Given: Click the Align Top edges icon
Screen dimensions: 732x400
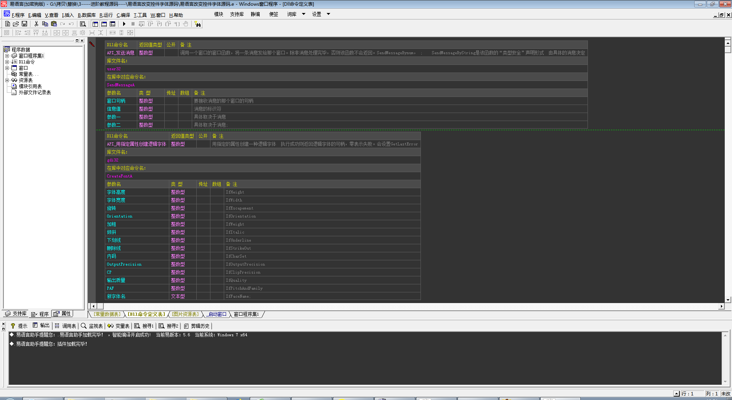Looking at the screenshot, I should click(x=36, y=33).
